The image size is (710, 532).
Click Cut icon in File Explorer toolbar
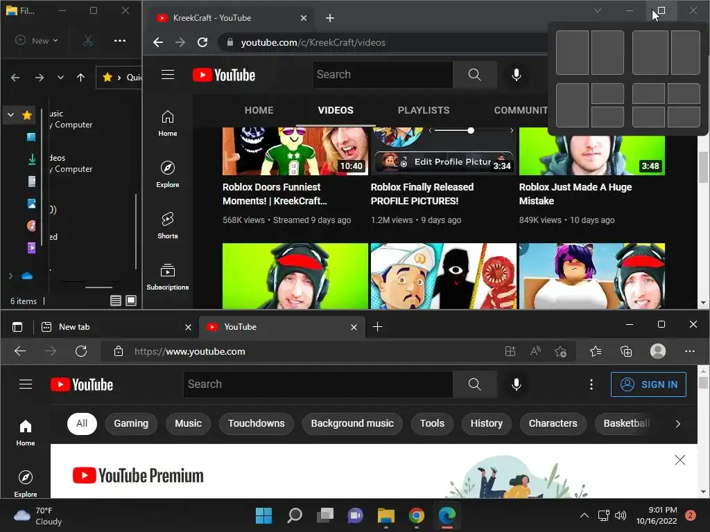pyautogui.click(x=88, y=41)
